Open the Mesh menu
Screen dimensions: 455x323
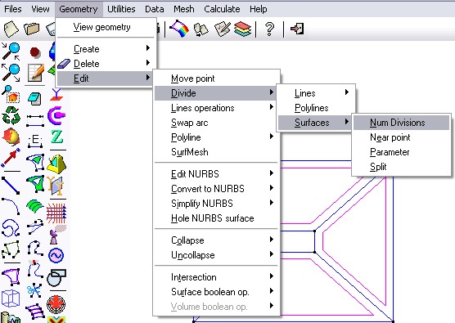(184, 9)
